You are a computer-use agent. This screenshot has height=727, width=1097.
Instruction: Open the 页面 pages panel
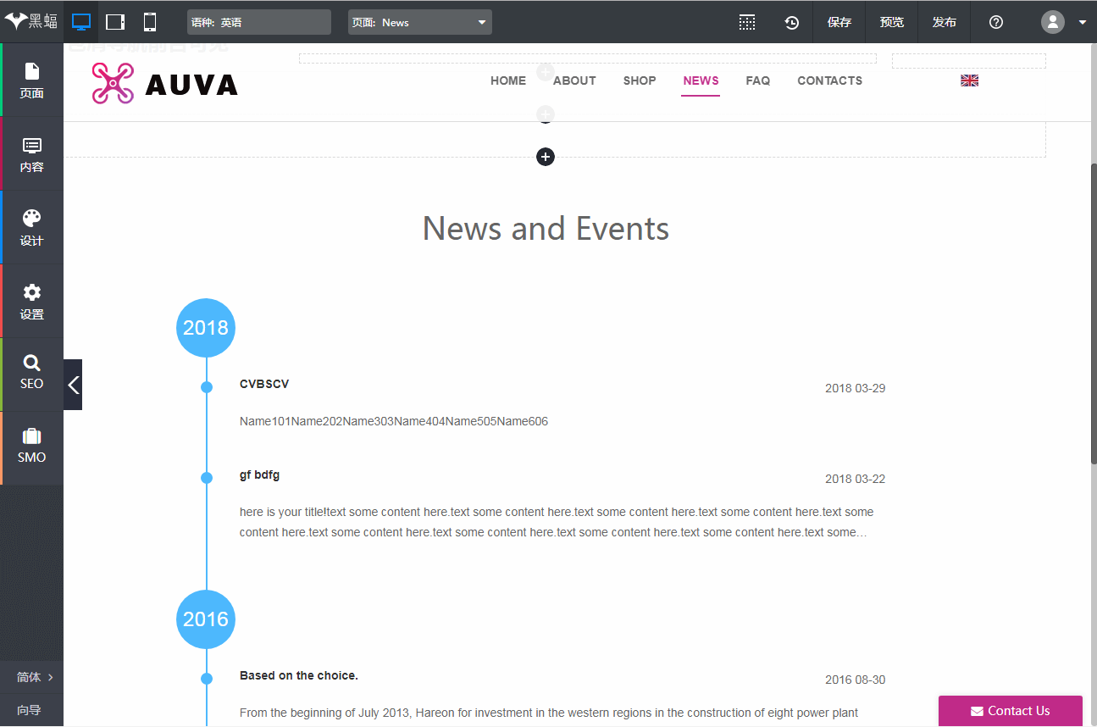(x=32, y=80)
